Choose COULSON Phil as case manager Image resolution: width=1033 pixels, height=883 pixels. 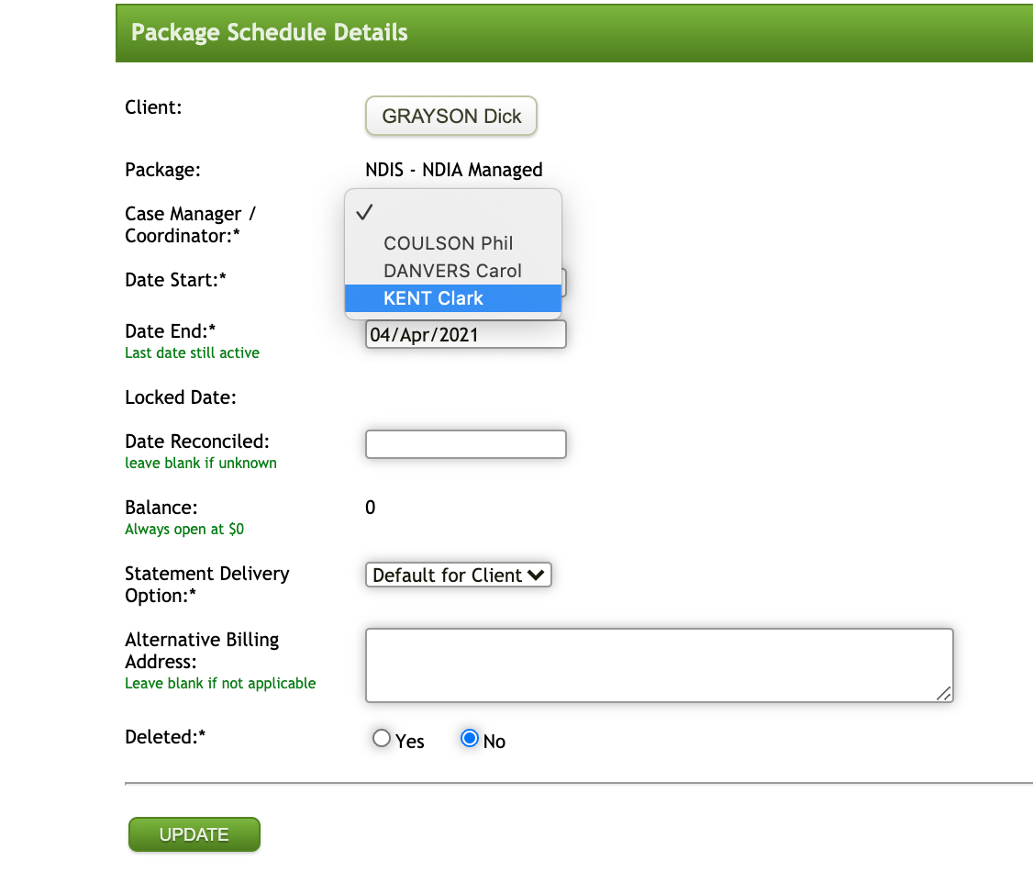pyautogui.click(x=448, y=243)
